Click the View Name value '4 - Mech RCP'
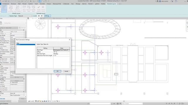Image resolution: width=188 pixels, height=105 pixels. [x=17, y=83]
